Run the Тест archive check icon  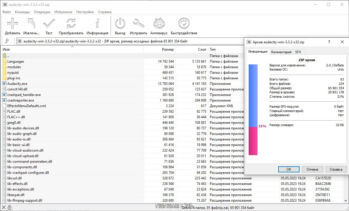[x=49, y=23]
